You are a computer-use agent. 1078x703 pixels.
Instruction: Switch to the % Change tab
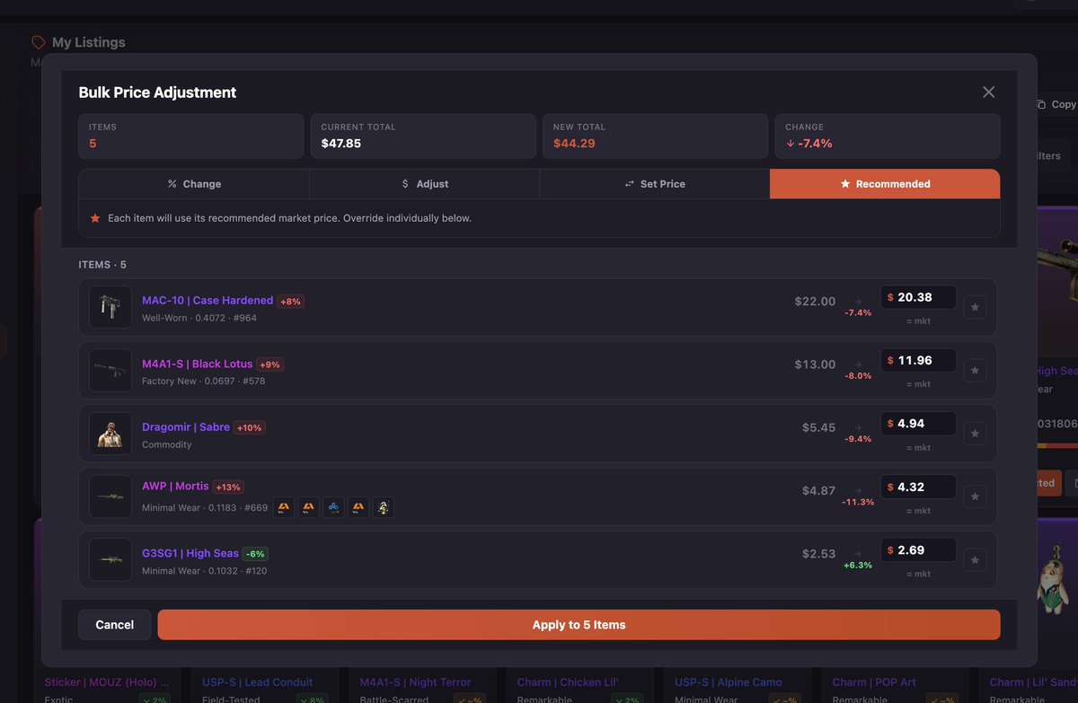[x=194, y=184]
